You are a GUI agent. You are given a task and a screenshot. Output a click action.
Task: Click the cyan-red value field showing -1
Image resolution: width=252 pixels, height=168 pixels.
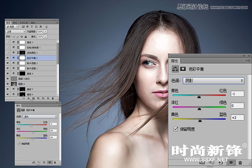coord(237,94)
